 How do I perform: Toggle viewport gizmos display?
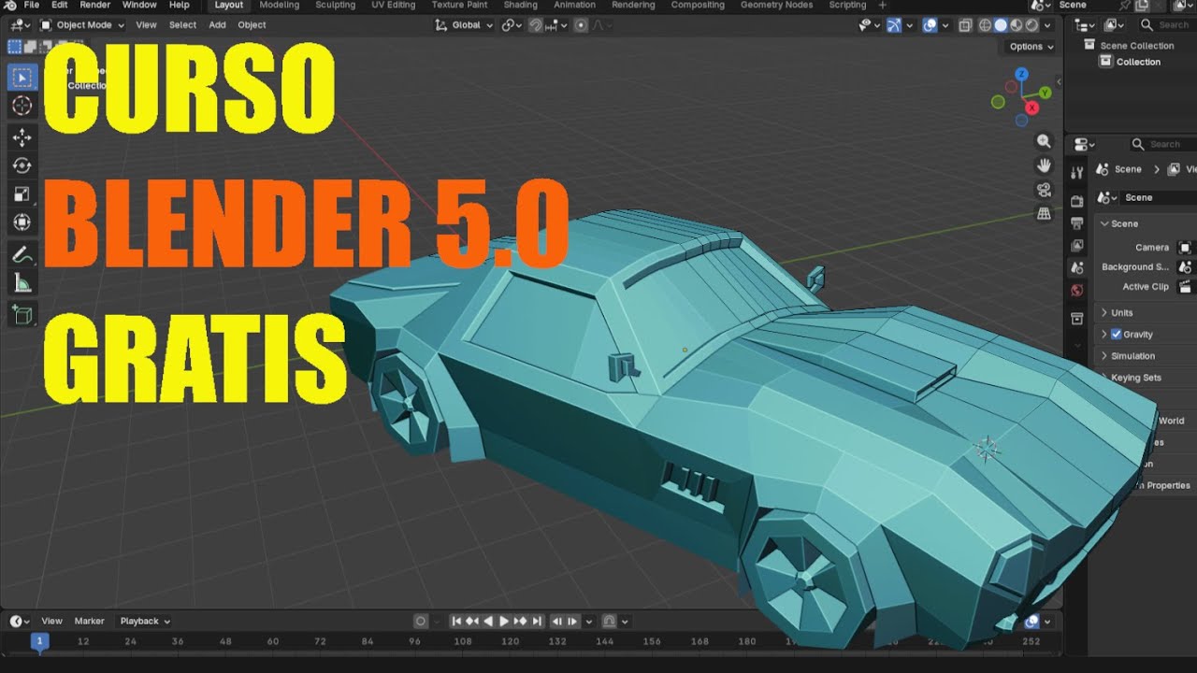click(x=894, y=25)
